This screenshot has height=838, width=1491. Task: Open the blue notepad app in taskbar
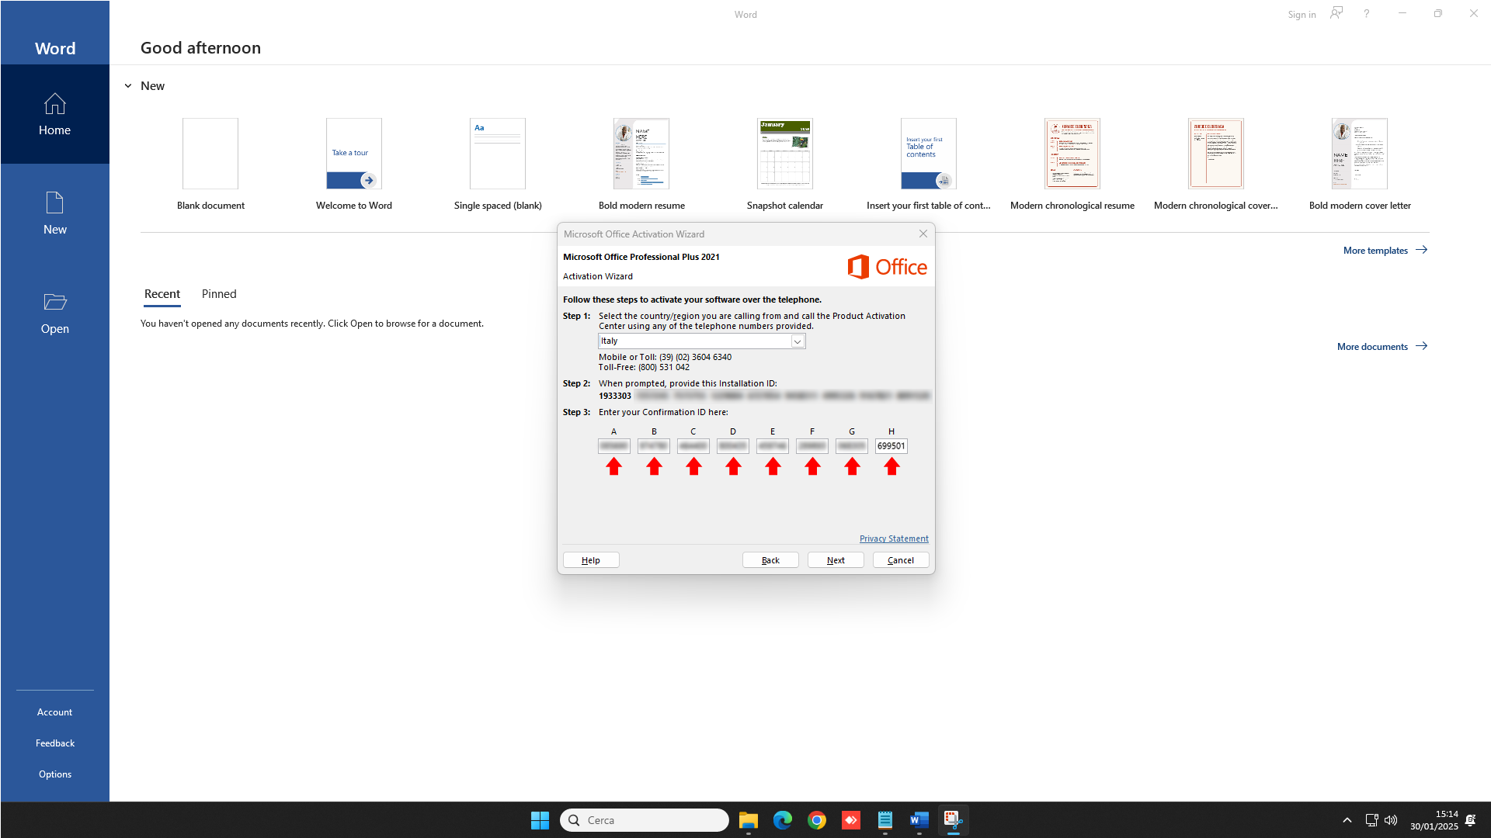[x=885, y=820]
